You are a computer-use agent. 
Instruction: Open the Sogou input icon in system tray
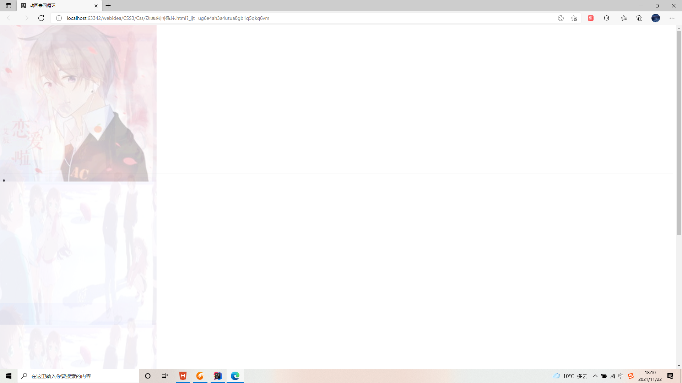[631, 376]
